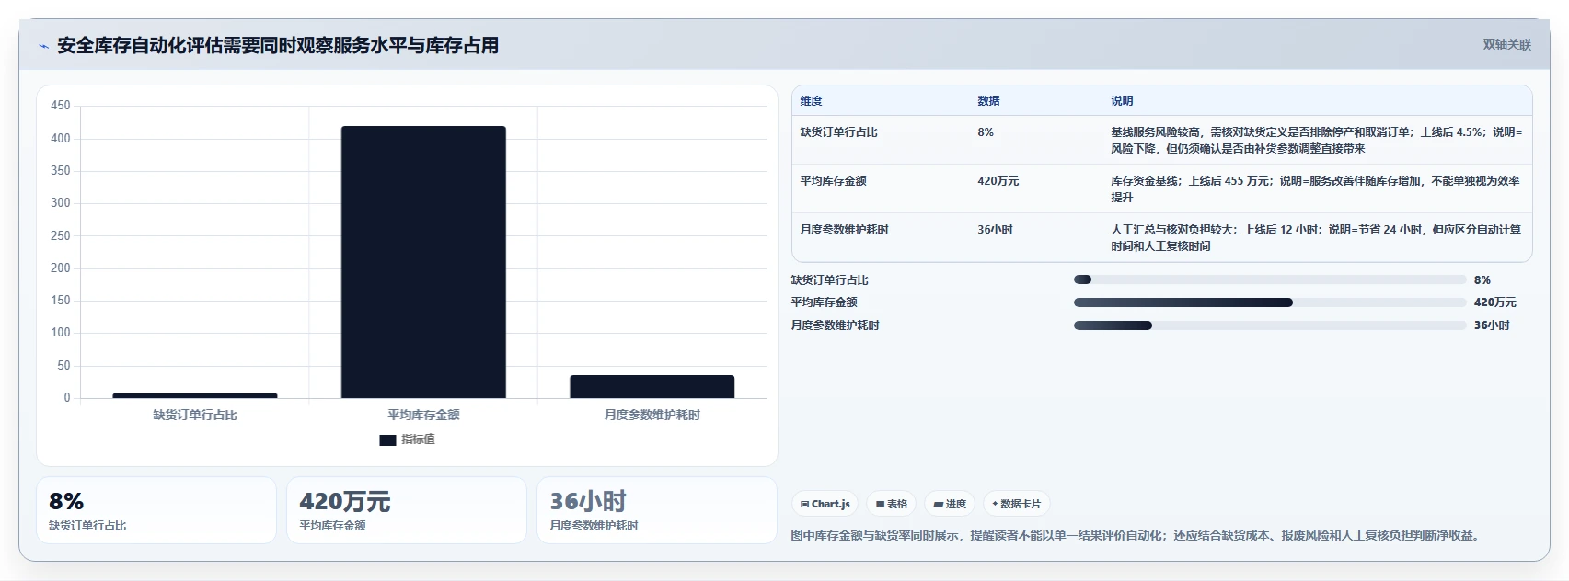Click the 420万元 data card
Image resolution: width=1569 pixels, height=581 pixels.
(x=407, y=510)
